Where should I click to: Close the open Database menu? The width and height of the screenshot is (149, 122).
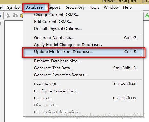pyautogui.click(x=34, y=7)
